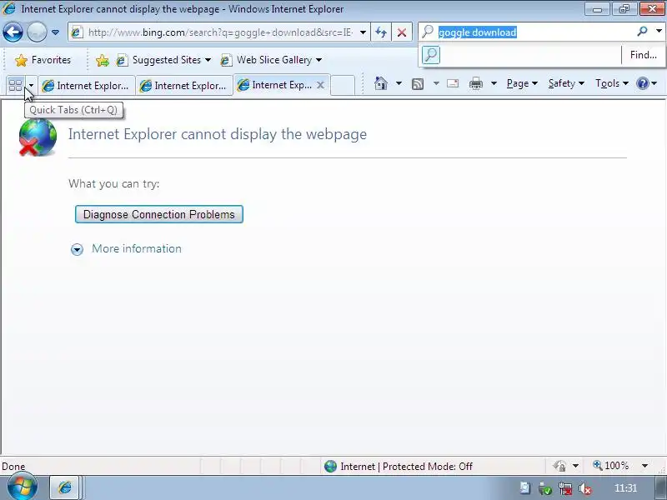Open the Home button dropdown arrow
This screenshot has width=667, height=500.
coord(399,83)
